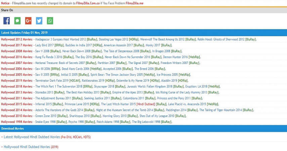This screenshot has height=151, width=287.
Task: Open Robin Hood: Ghosts of Sherwood 2012
Action: click(227, 40)
